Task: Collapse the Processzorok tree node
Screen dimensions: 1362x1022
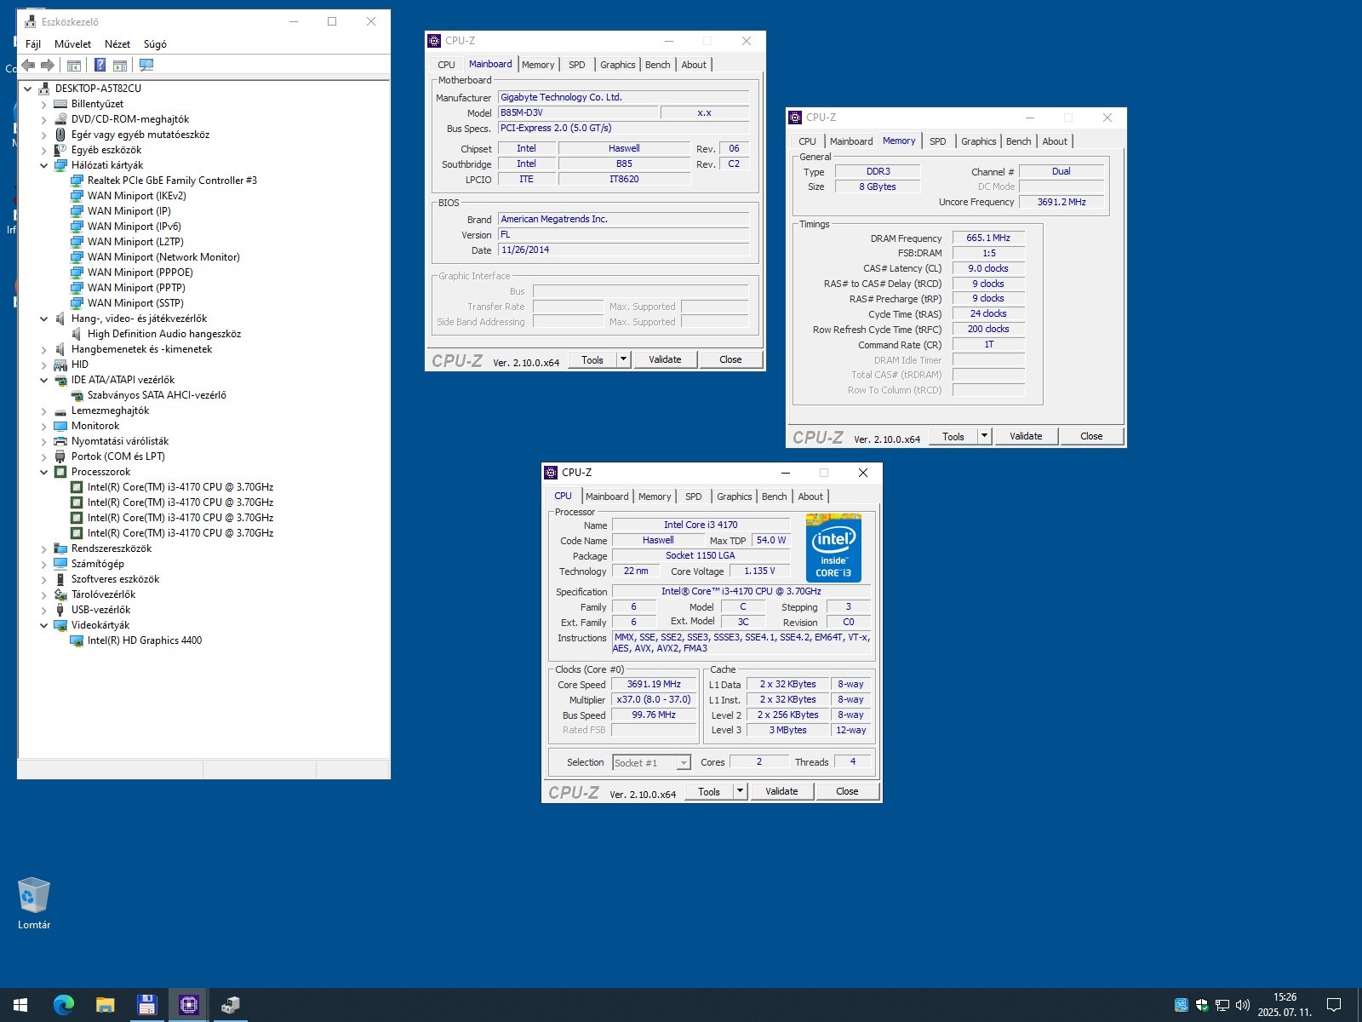Action: pyautogui.click(x=44, y=472)
